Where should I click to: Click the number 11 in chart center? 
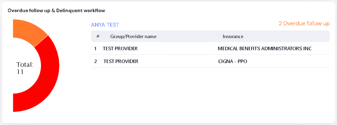20,72
